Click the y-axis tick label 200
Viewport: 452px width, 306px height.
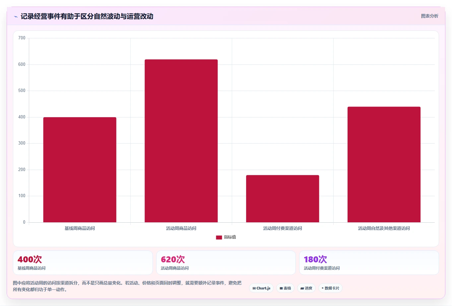[x=22, y=170]
